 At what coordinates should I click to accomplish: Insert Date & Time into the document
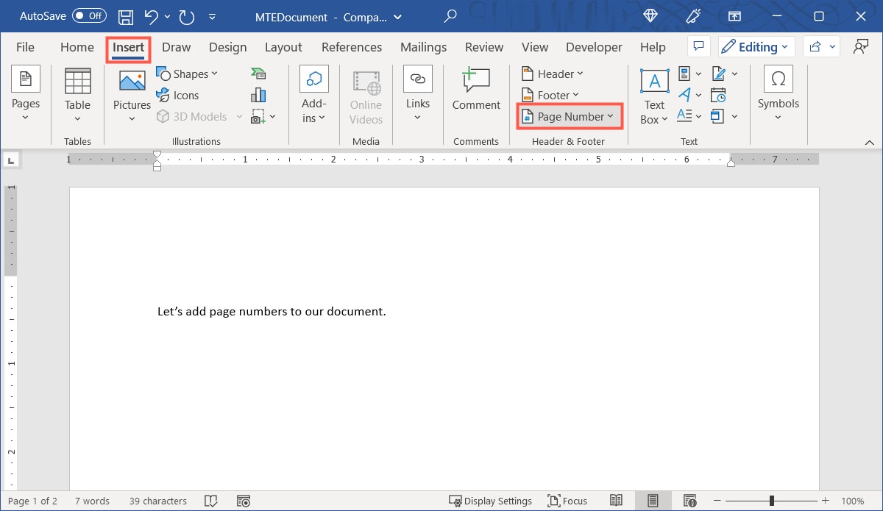coord(719,94)
